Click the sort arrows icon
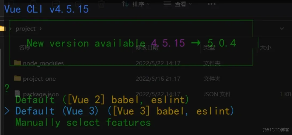The height and width of the screenshot is (135, 292). click(125, 4)
